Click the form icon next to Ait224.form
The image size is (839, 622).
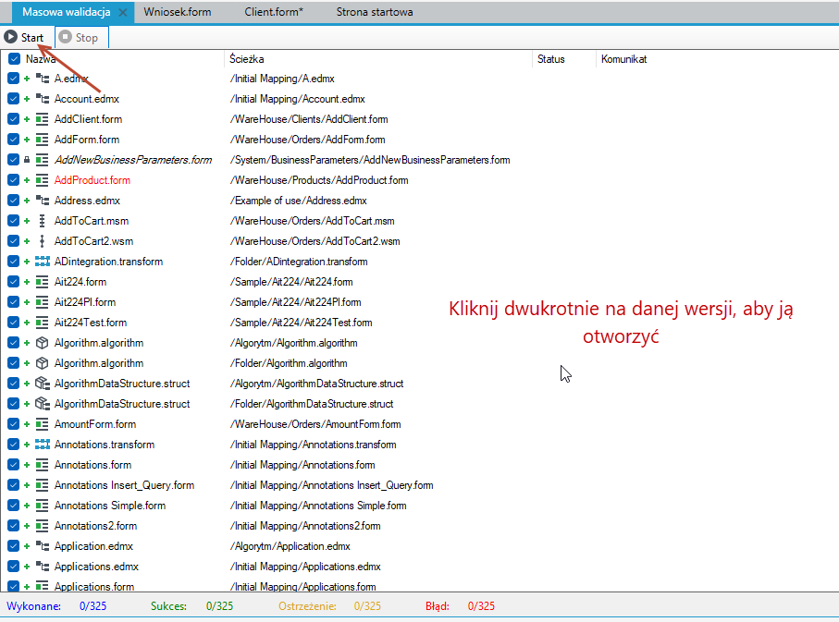43,282
